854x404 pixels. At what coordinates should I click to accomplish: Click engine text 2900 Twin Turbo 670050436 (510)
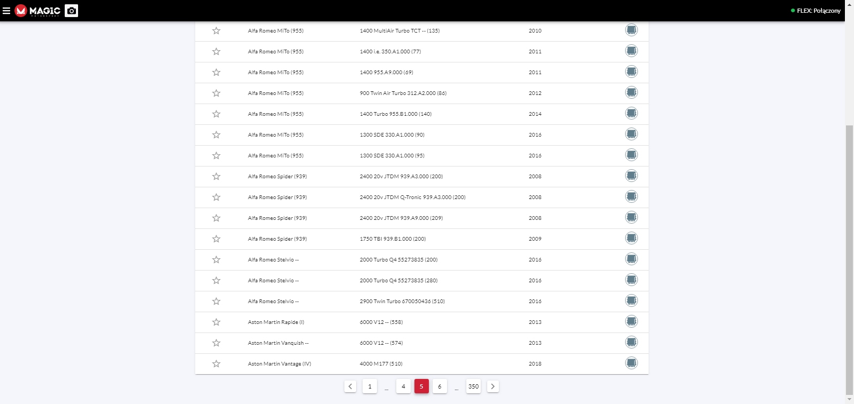click(x=402, y=302)
